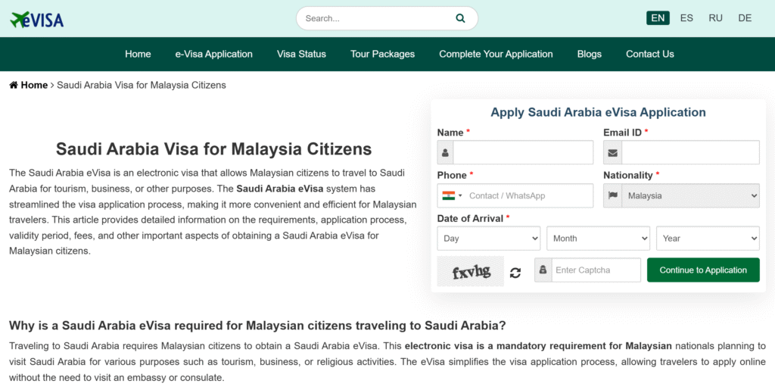Click the eVISA logo
This screenshot has width=775, height=390.
(37, 19)
